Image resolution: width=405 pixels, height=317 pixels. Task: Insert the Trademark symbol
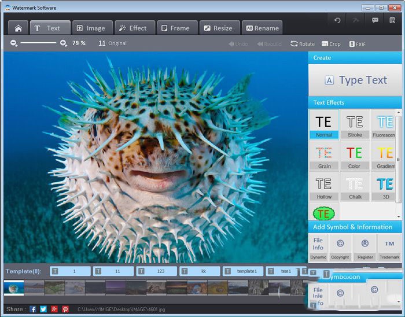389,248
